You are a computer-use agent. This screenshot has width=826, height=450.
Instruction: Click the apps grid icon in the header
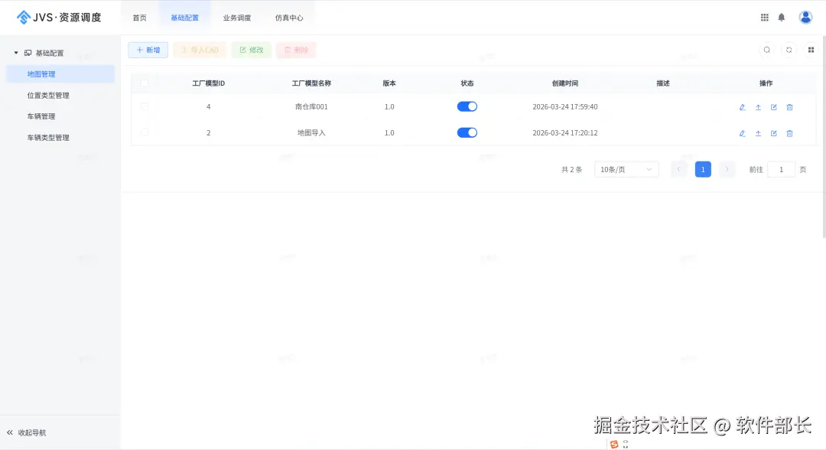tap(763, 16)
